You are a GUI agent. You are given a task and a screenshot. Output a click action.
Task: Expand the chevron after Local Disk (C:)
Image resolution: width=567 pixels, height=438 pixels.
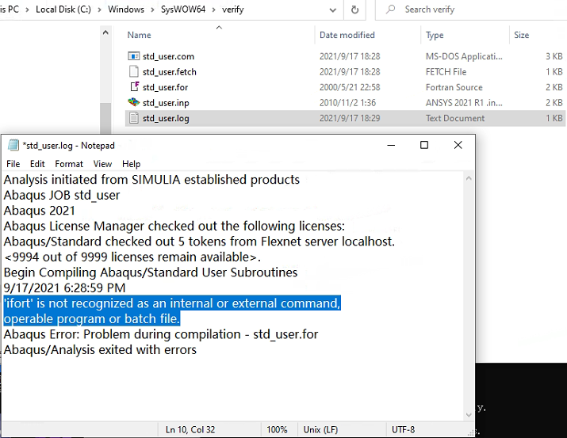click(x=99, y=10)
